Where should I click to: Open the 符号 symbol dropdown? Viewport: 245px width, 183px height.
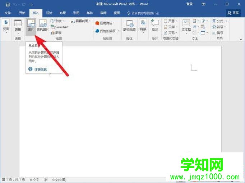tap(219, 27)
